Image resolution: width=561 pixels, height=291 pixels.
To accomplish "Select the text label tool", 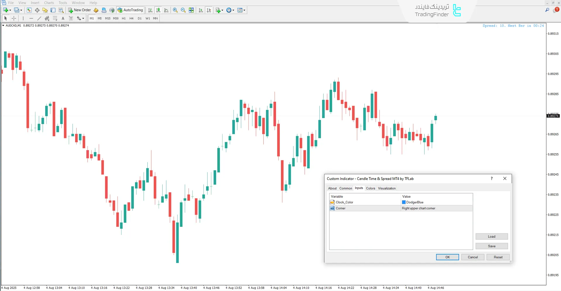I will 71,18.
